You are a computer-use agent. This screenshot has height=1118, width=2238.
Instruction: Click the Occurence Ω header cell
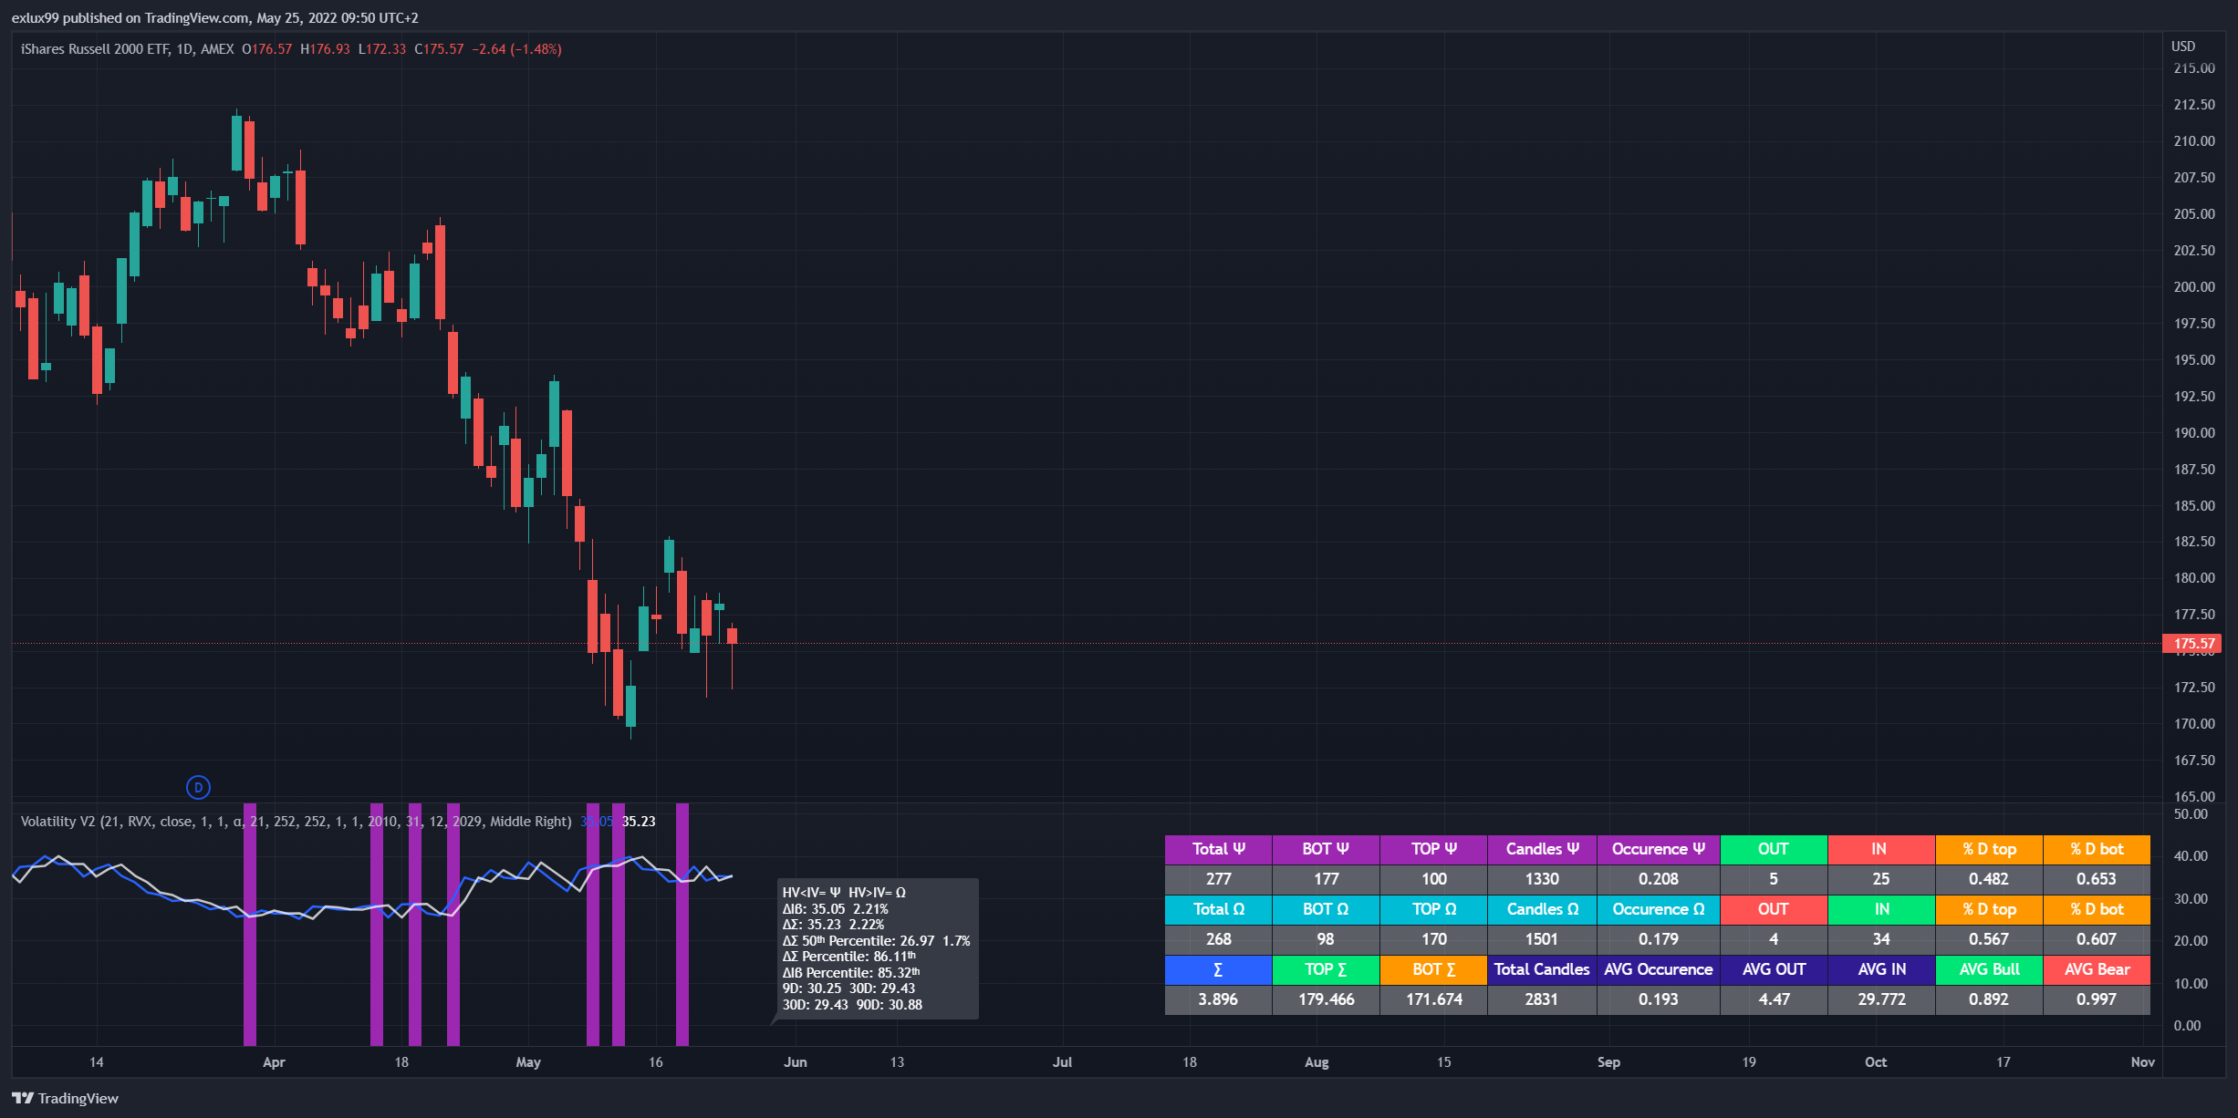1658,909
